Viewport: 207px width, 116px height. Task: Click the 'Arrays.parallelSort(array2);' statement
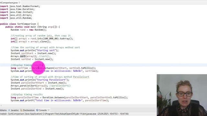click(x=29, y=86)
